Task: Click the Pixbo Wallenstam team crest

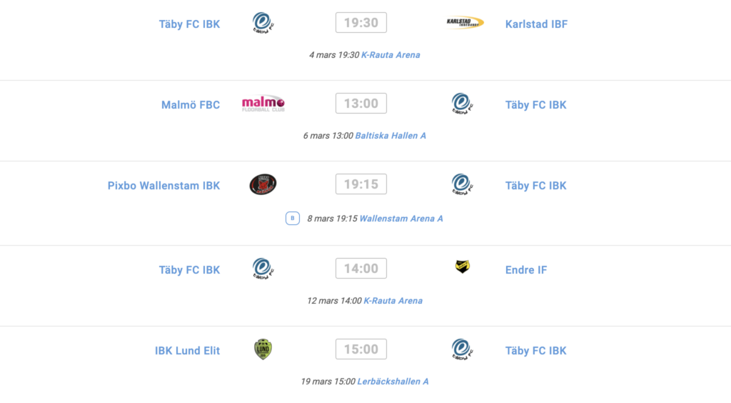Action: tap(263, 184)
